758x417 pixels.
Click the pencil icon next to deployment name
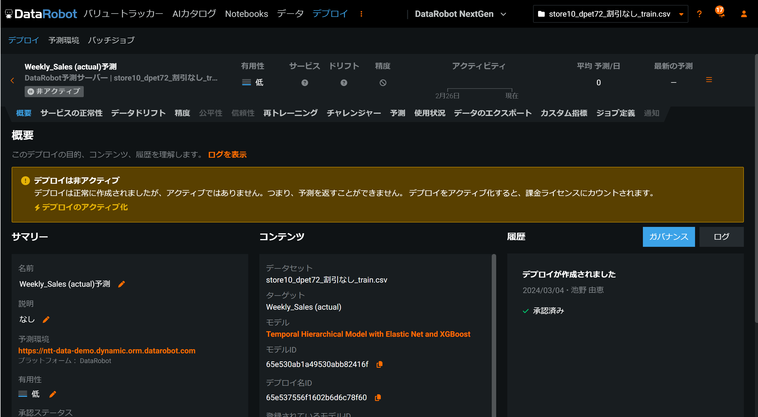coord(121,284)
